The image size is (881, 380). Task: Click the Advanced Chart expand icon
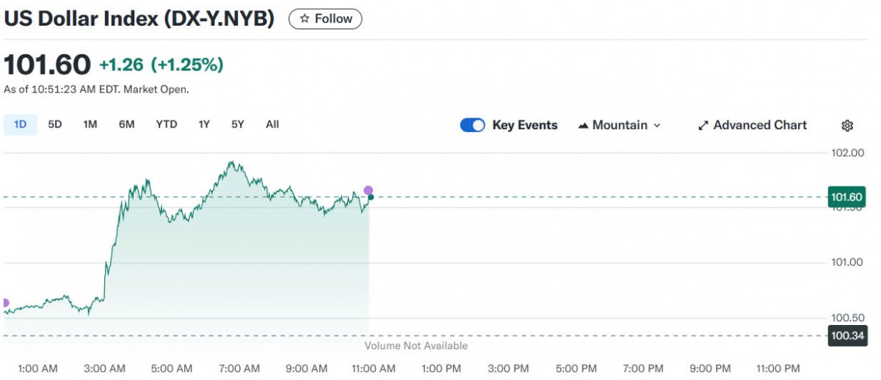coord(703,125)
